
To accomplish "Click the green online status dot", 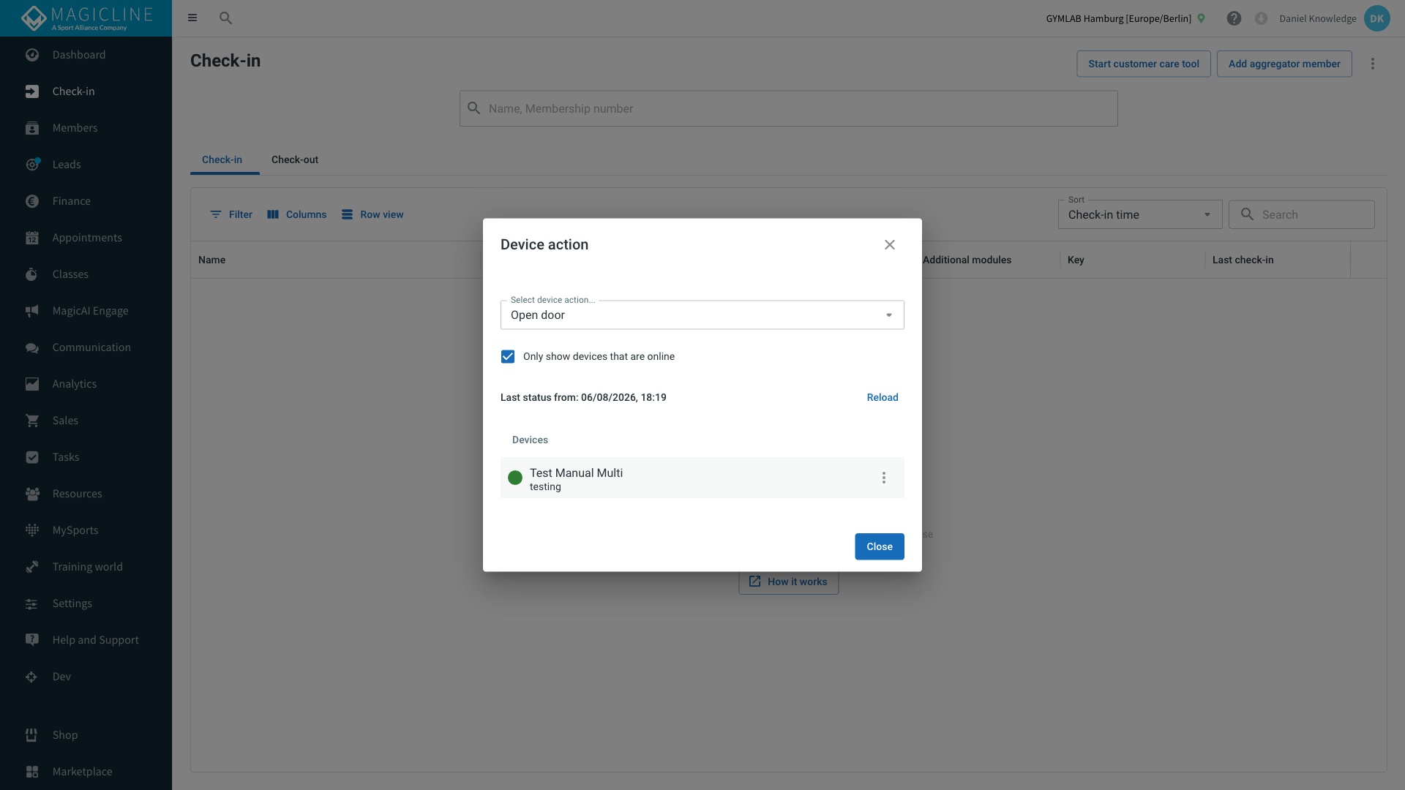I will point(515,478).
